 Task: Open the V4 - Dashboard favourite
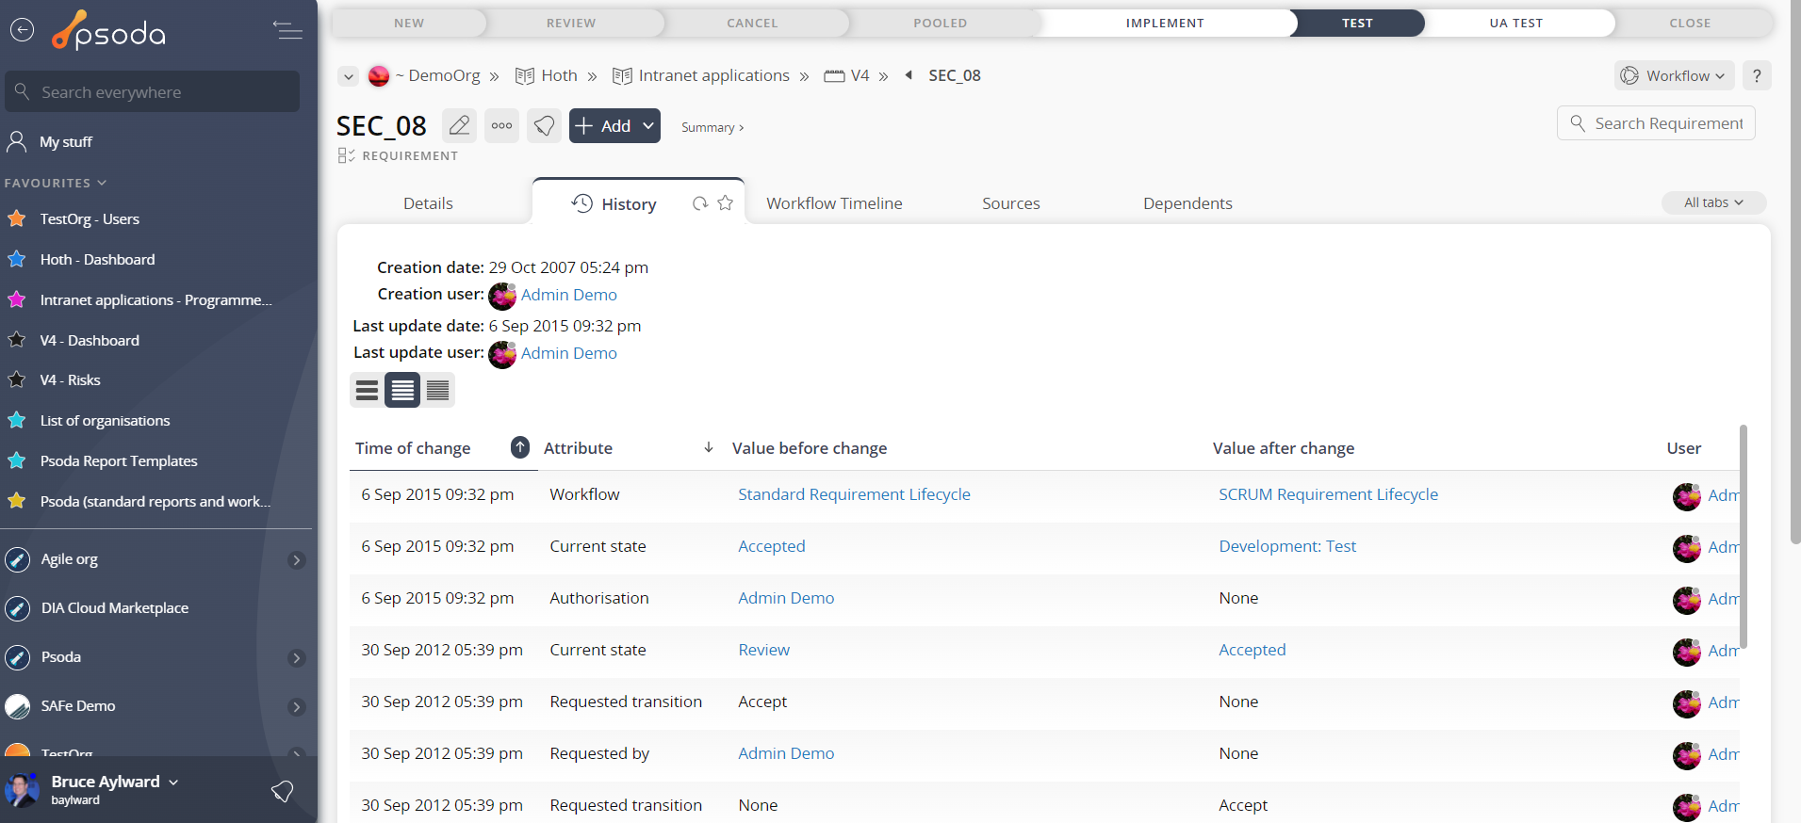(90, 341)
